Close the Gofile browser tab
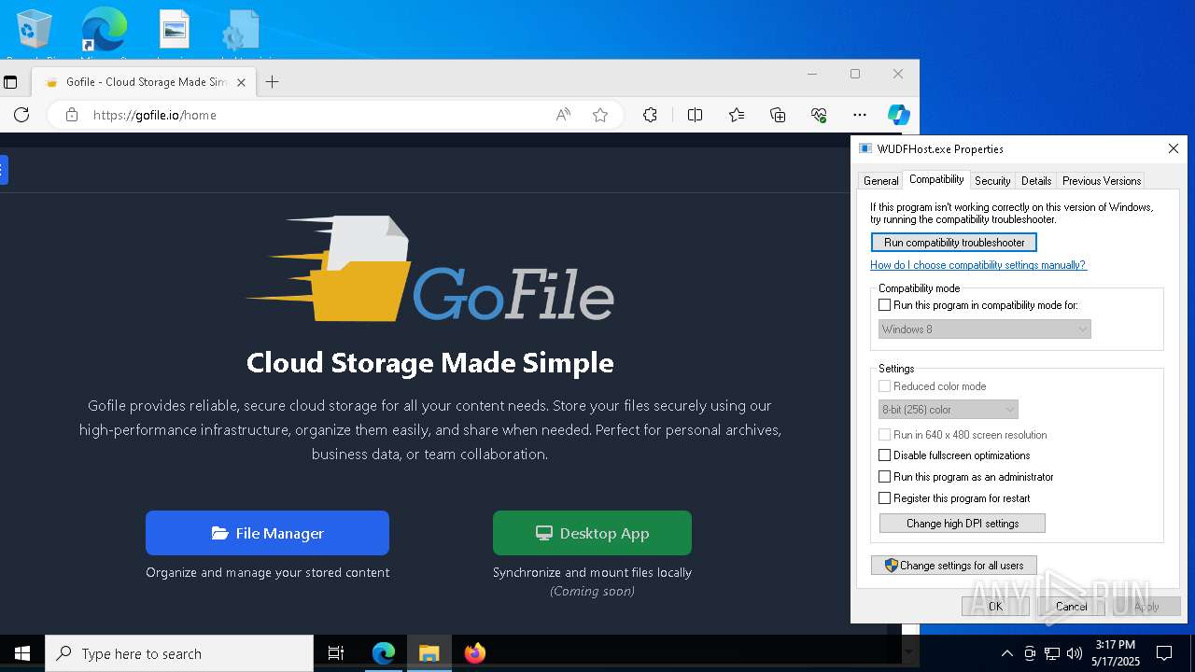 point(241,82)
